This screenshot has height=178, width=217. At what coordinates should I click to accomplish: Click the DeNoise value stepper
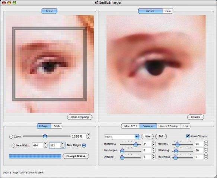pos(154,156)
